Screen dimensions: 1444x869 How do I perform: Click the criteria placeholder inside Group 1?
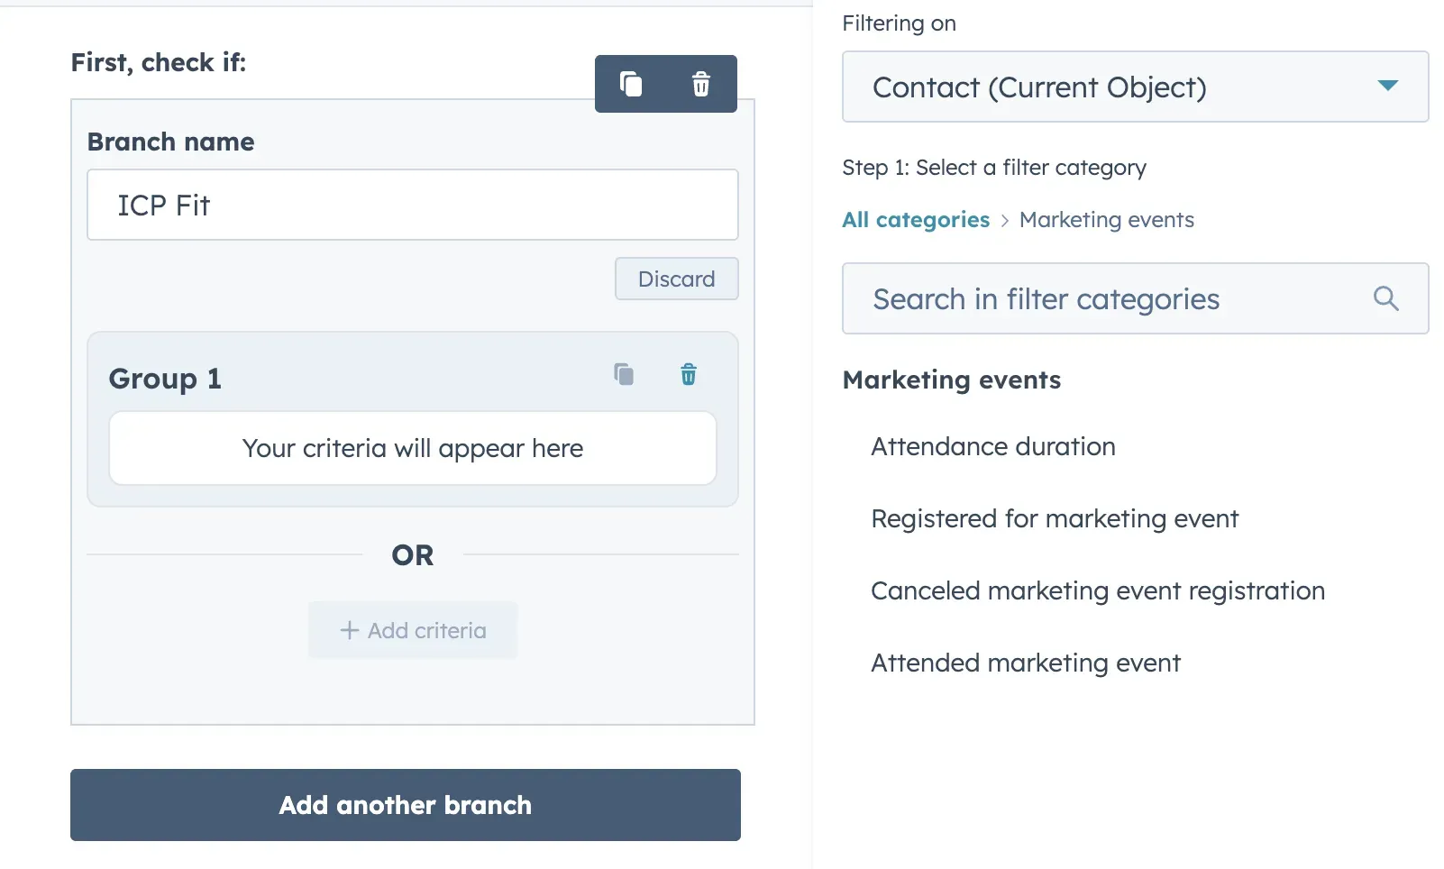click(412, 448)
